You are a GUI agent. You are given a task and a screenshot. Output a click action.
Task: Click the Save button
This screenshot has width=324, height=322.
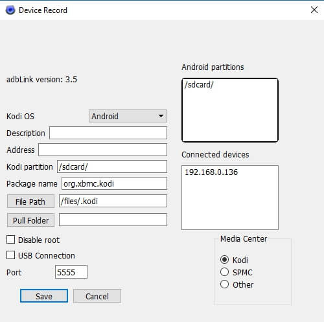[44, 296]
